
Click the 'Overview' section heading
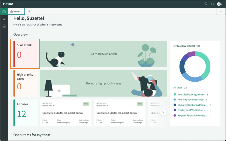pos(20,34)
